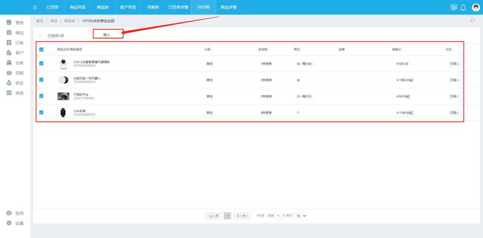The width and height of the screenshot is (483, 238).
Task: Click the page number jump input field
Action: coord(278,216)
